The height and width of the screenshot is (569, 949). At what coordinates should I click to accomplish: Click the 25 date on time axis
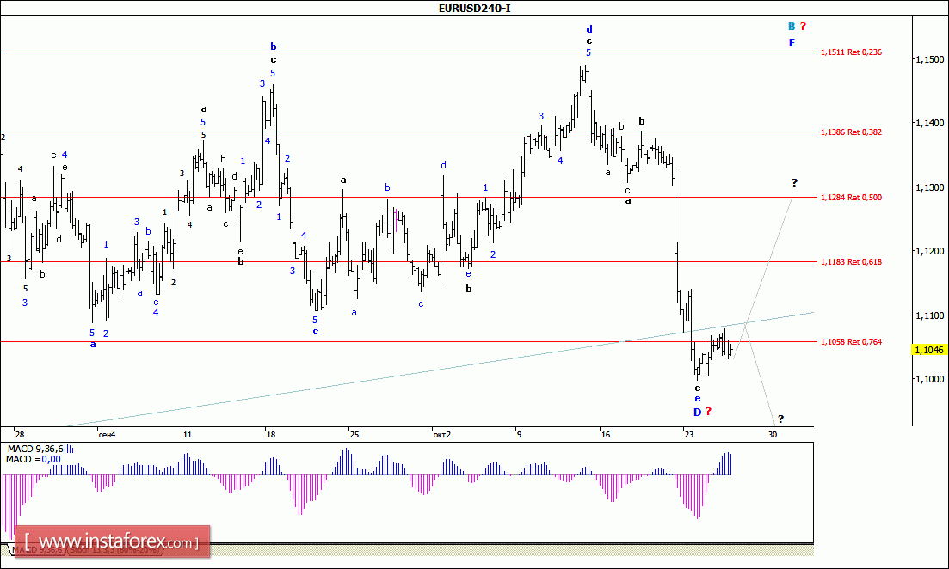pos(354,435)
